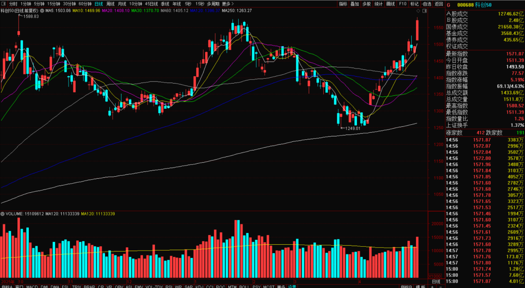Switch chart to 分时 view
525x288 pixels.
(13, 4)
